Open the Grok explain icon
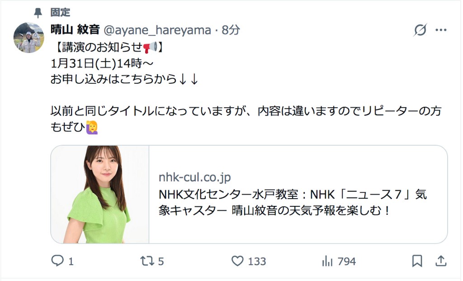Screen dimensions: 463x281 tap(420, 30)
